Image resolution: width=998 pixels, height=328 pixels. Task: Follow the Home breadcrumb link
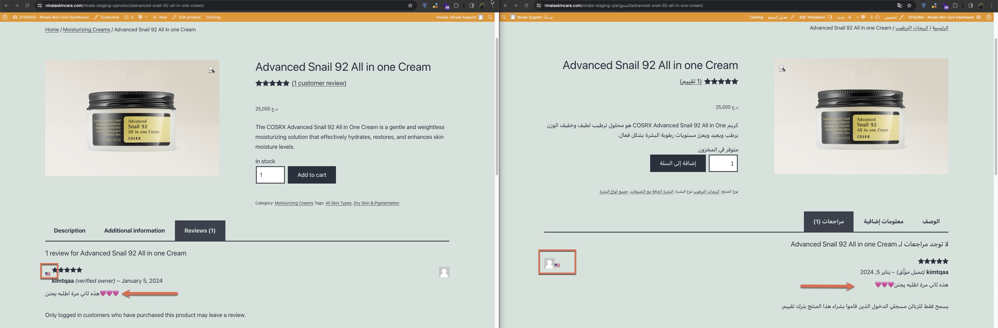(x=52, y=29)
